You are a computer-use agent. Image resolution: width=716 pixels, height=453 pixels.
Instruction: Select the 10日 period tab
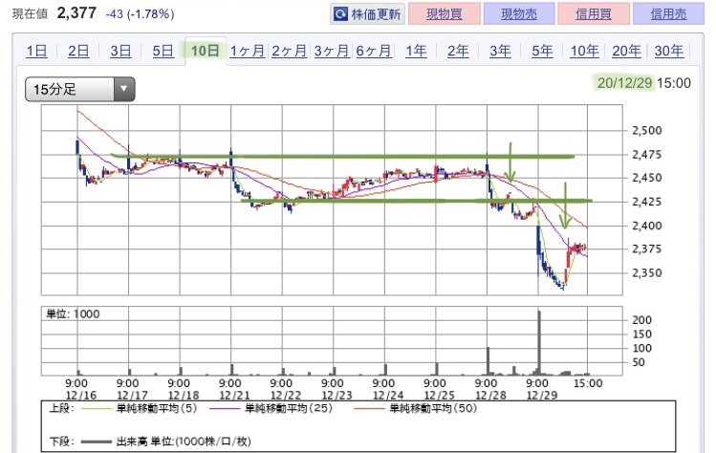pyautogui.click(x=205, y=51)
